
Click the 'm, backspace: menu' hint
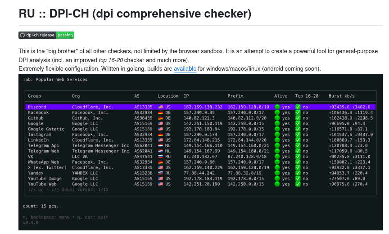click(x=46, y=217)
